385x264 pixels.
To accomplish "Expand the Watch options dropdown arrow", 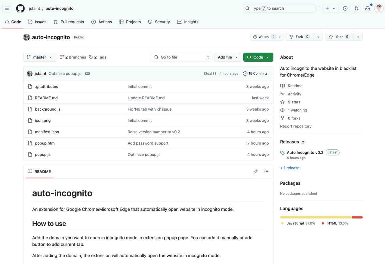I will (280, 37).
